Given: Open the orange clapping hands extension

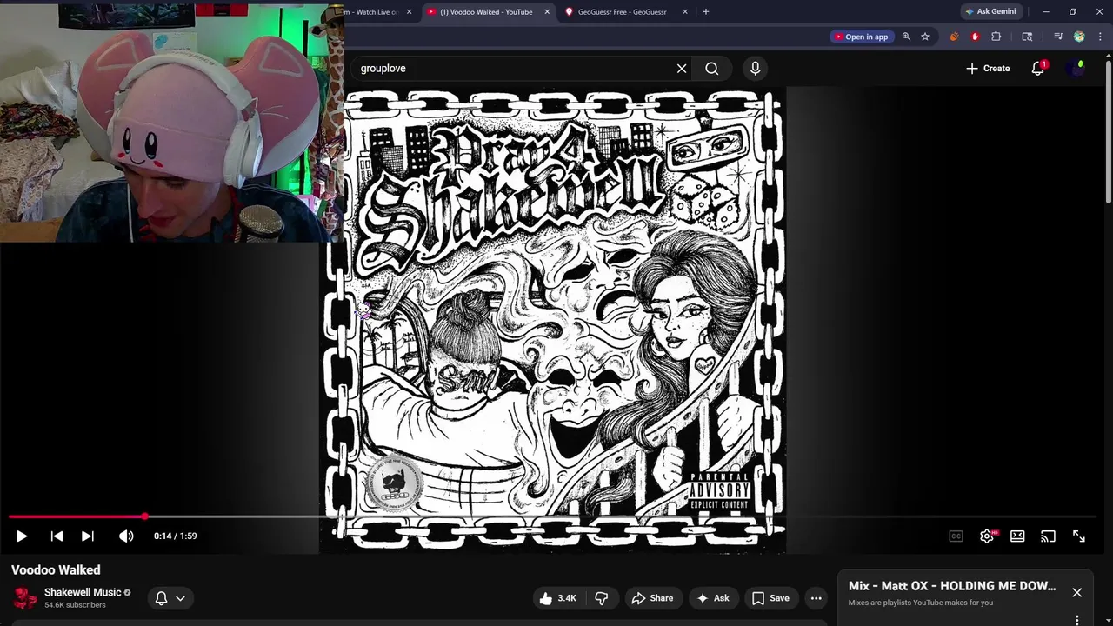Looking at the screenshot, I should (x=954, y=37).
